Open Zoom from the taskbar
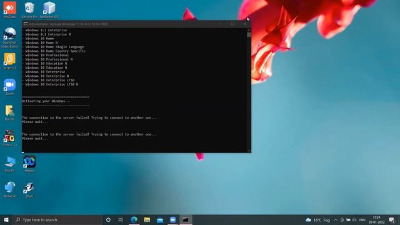 point(172,219)
